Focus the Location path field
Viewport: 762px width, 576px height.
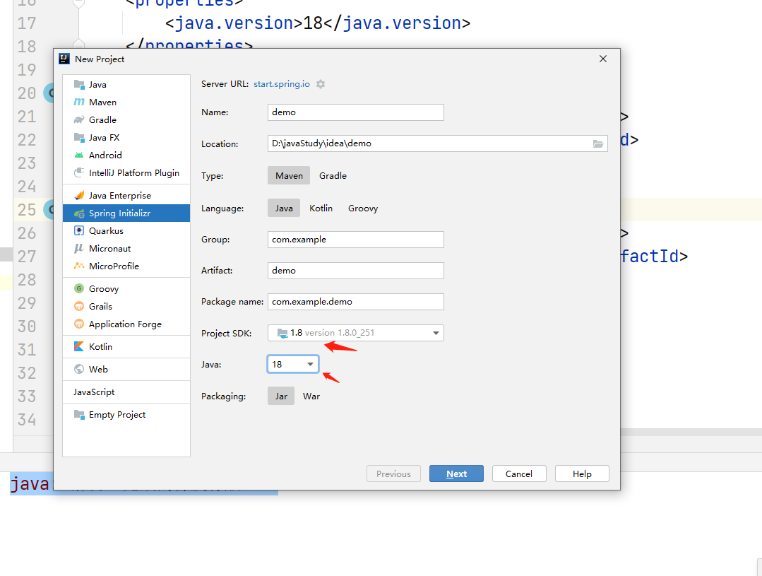click(437, 143)
